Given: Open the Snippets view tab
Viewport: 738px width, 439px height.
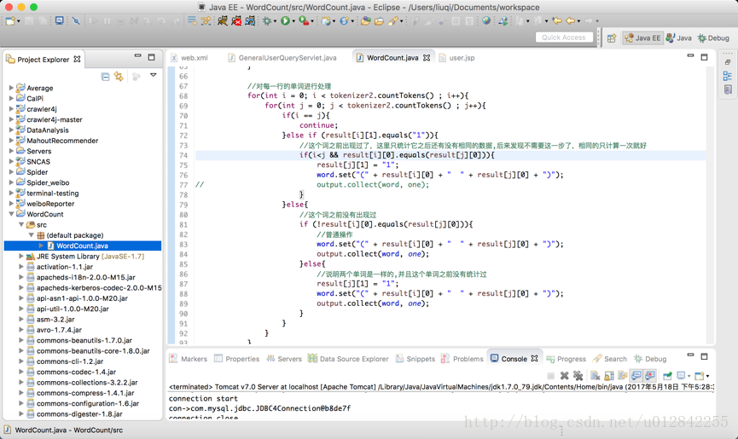Looking at the screenshot, I should [x=415, y=359].
